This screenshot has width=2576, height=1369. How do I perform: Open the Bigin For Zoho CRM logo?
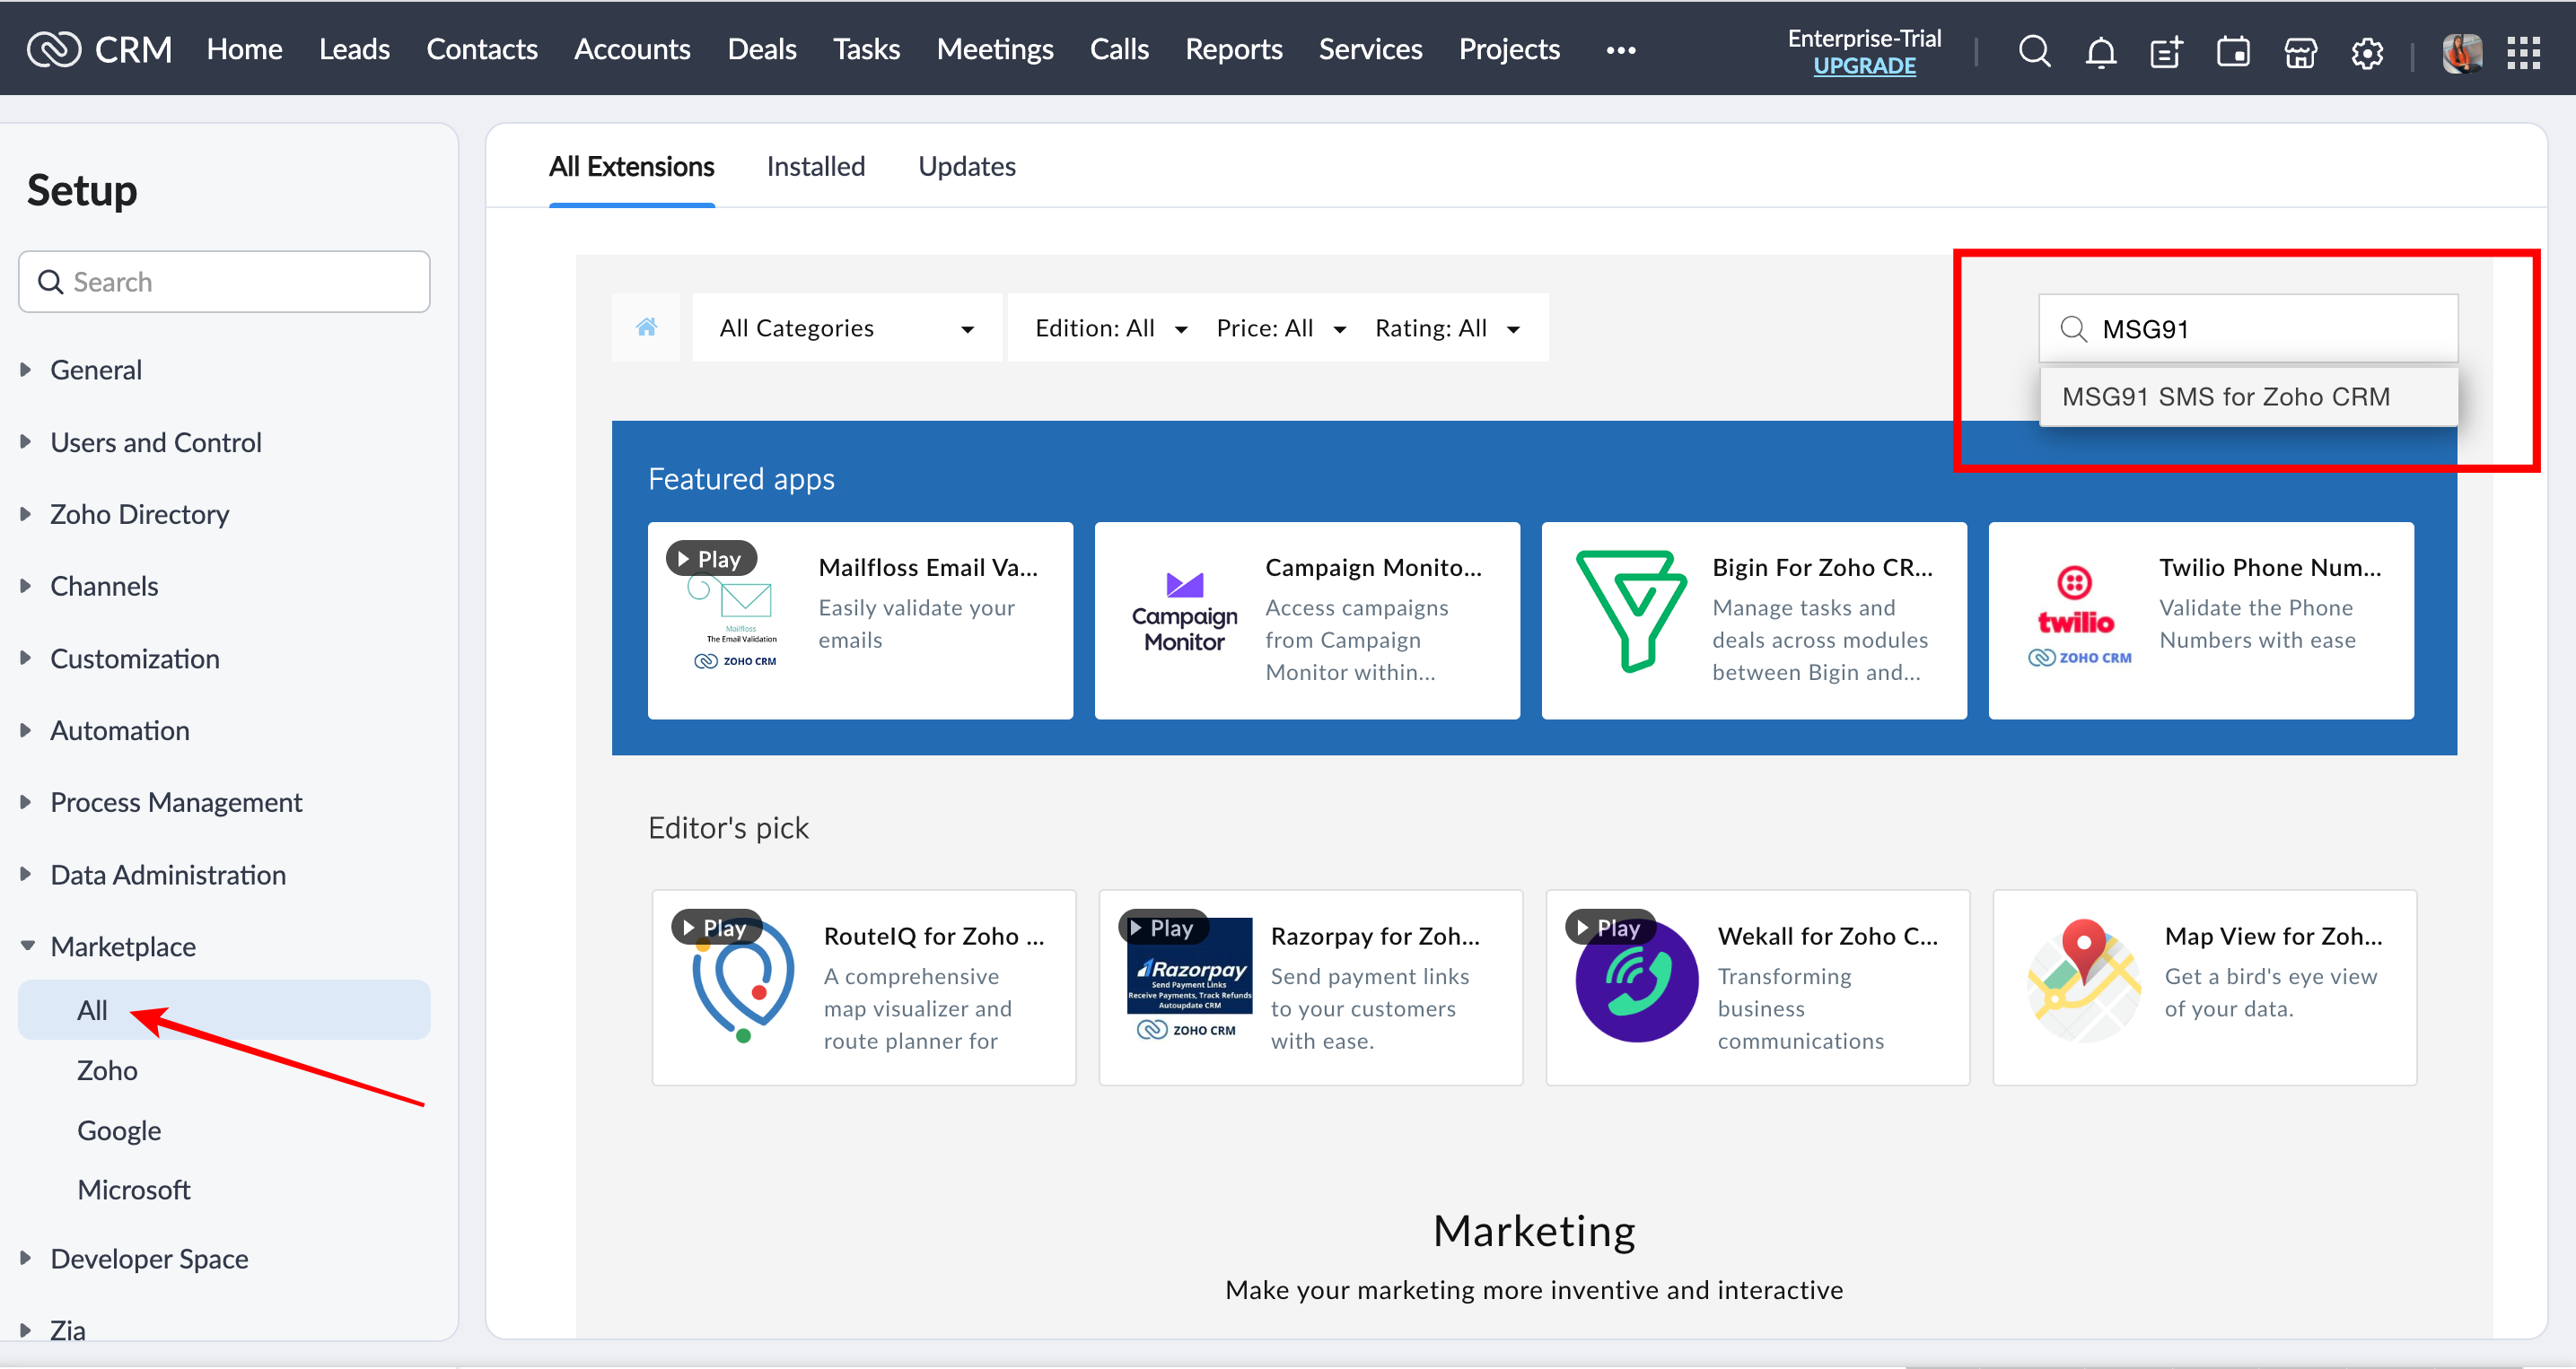[1631, 611]
